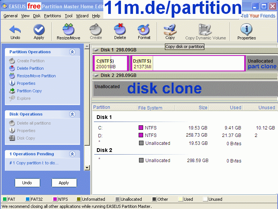Sort by the Size column header
Viewport: 278px width, 209px height.
[x=192, y=108]
